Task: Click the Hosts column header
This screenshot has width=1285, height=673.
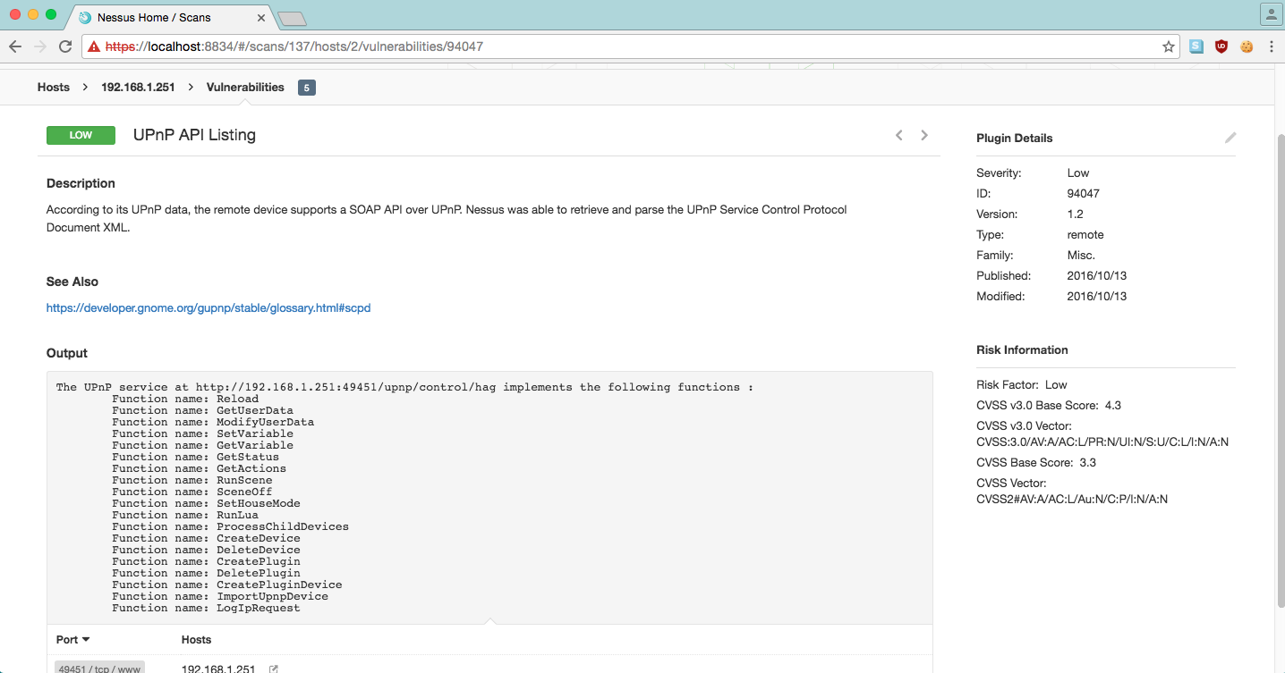Action: click(x=196, y=639)
